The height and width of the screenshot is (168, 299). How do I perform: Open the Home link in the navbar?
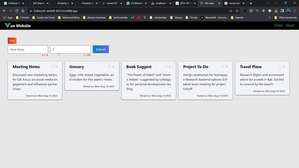click(x=278, y=25)
